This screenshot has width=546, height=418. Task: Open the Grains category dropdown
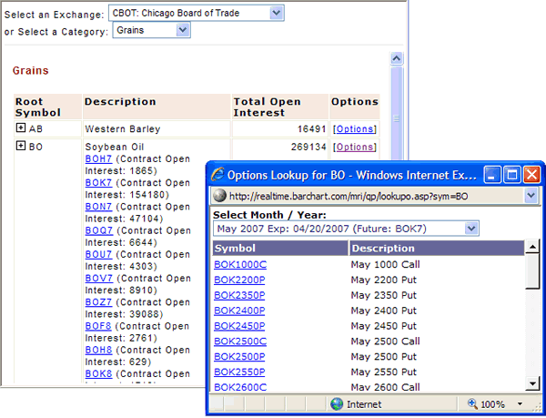pos(183,31)
